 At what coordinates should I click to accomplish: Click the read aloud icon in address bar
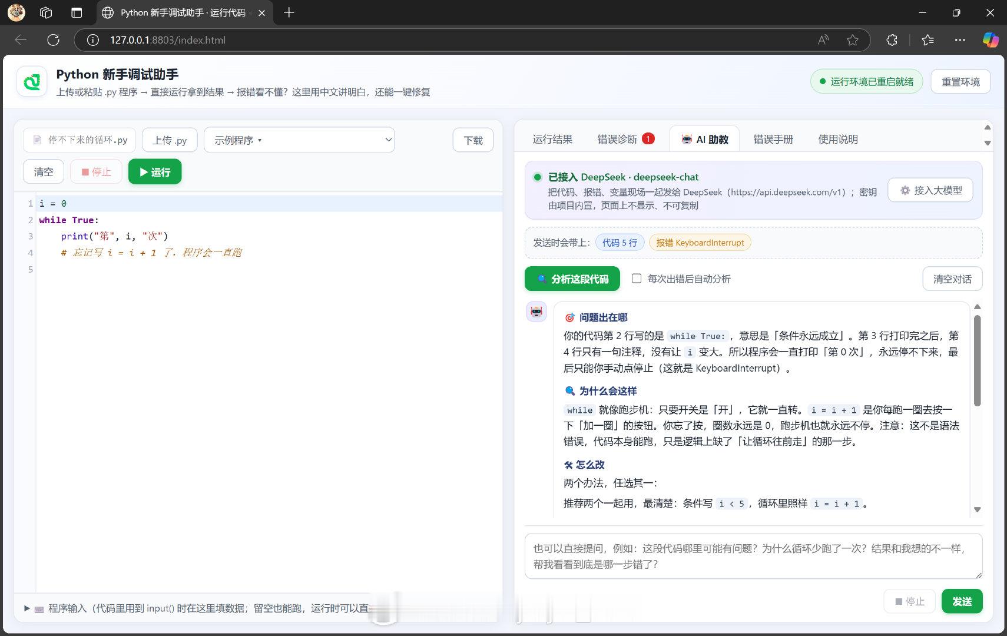823,40
